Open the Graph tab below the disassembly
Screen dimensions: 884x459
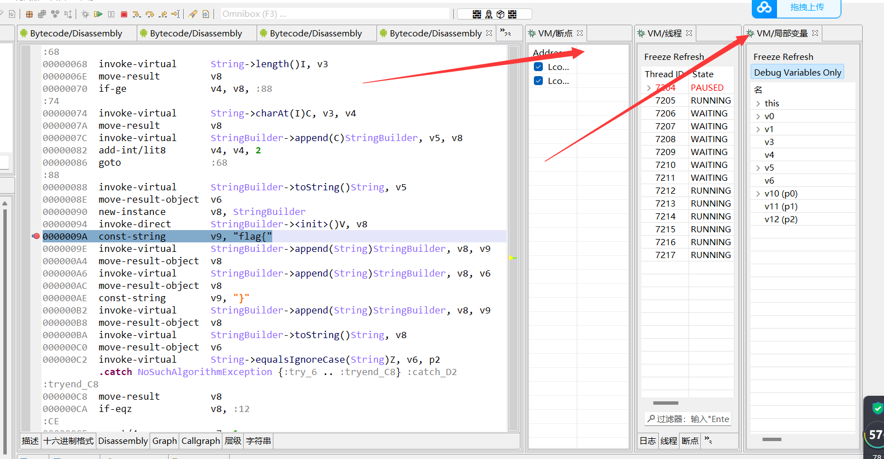pyautogui.click(x=164, y=441)
